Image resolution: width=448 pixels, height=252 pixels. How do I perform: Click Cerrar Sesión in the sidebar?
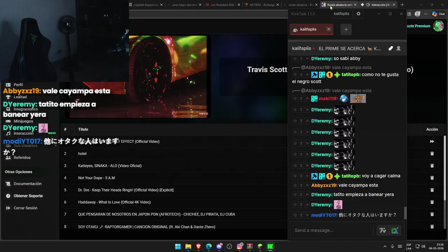(25, 208)
